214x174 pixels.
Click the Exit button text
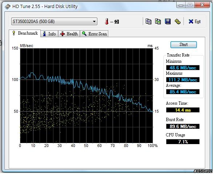pyautogui.click(x=198, y=22)
